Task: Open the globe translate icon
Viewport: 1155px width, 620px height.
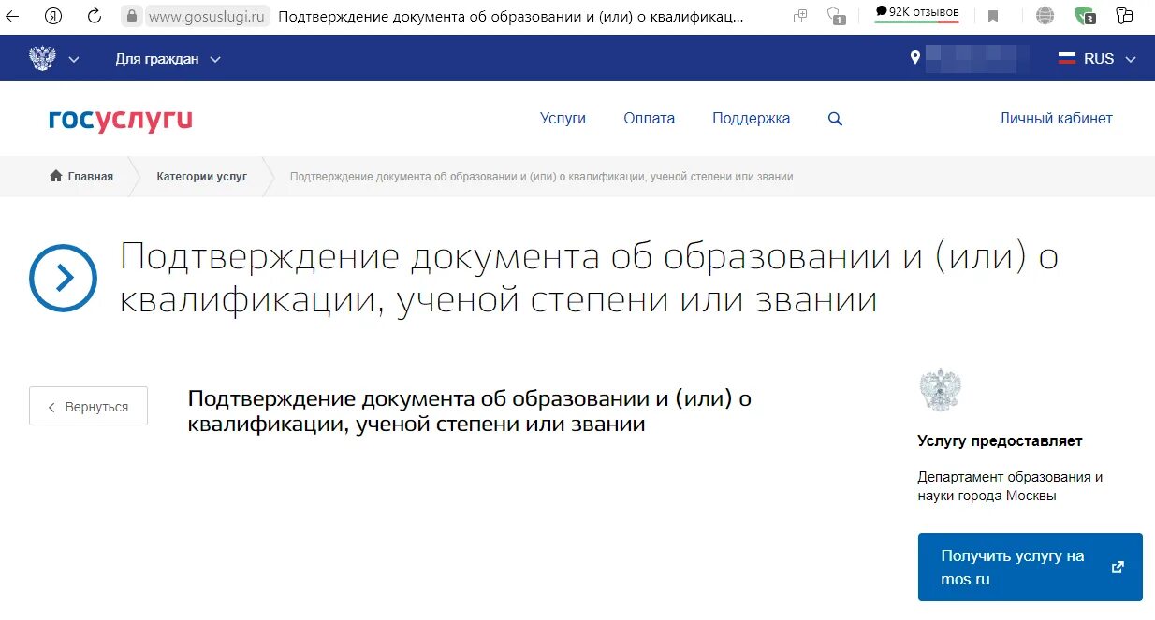Action: point(1045,16)
